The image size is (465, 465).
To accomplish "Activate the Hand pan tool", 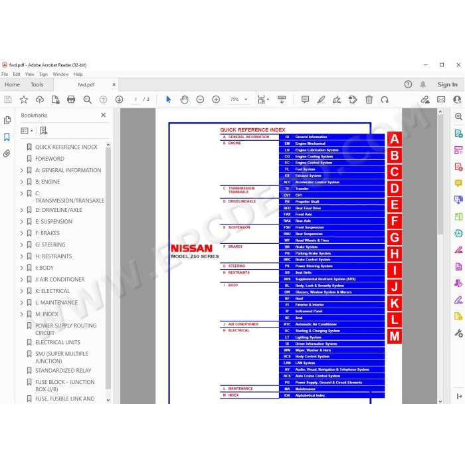I will [x=184, y=100].
